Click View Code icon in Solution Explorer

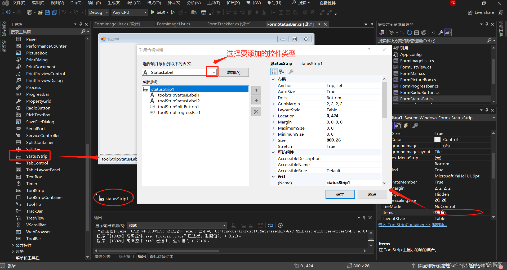pos(434,33)
